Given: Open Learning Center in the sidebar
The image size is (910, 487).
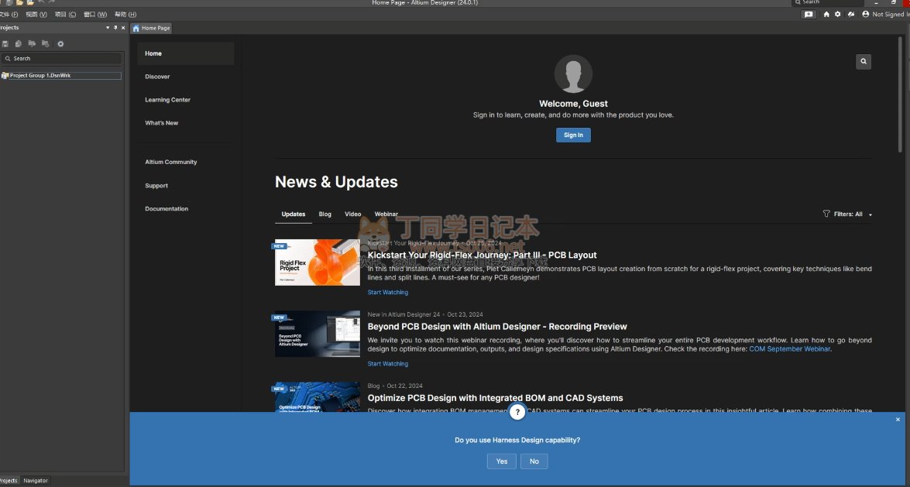Looking at the screenshot, I should click(x=168, y=100).
